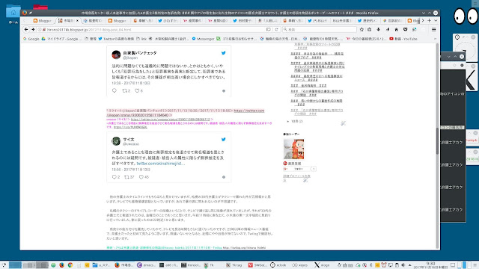
Task: Click the サイ太 tweet avatar
Action: (x=116, y=141)
